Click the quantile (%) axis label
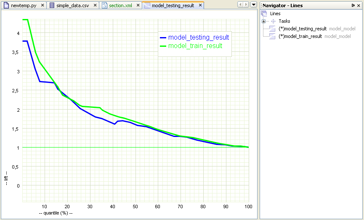Screen dimensions: 364x220 tap(56, 213)
